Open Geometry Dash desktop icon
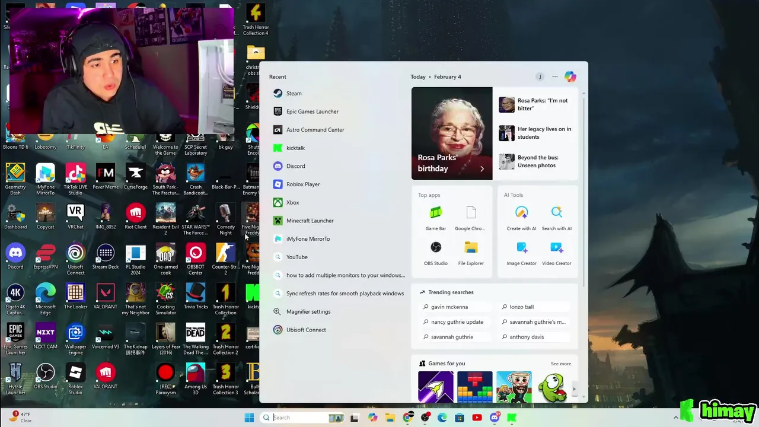Viewport: 759px width, 427px height. (x=15, y=179)
